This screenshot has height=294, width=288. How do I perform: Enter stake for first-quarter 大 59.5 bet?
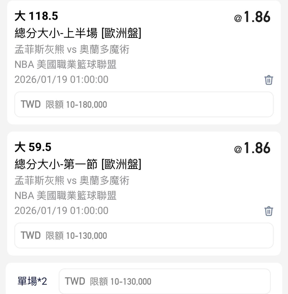(x=144, y=236)
